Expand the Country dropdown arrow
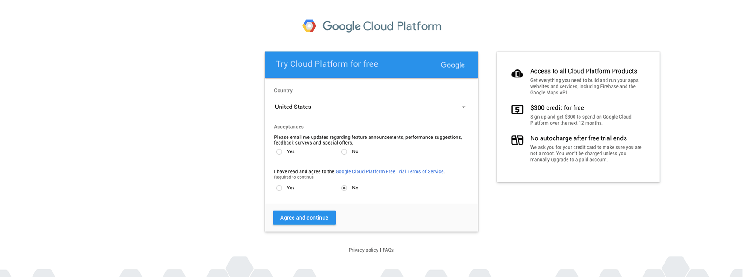 pyautogui.click(x=463, y=107)
